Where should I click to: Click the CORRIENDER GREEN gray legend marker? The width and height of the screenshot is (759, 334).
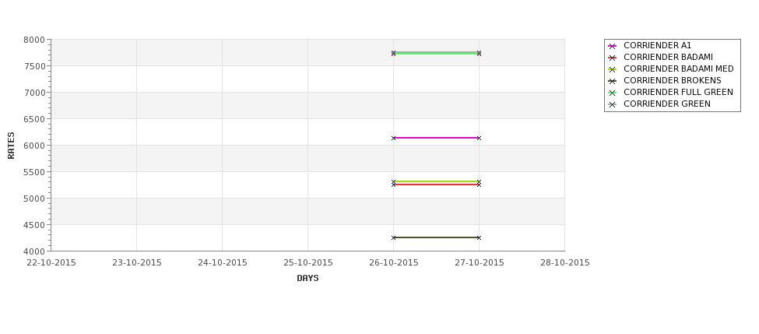click(613, 104)
